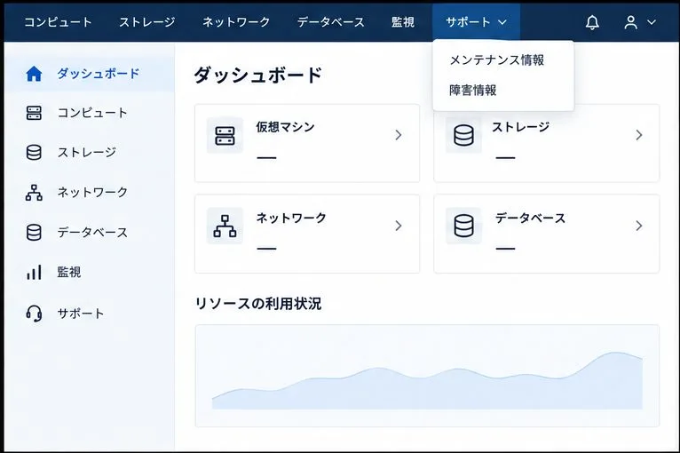Screen dimensions: 680x453
Task: Click the bar chart icon beside 監視
Action: (x=34, y=272)
